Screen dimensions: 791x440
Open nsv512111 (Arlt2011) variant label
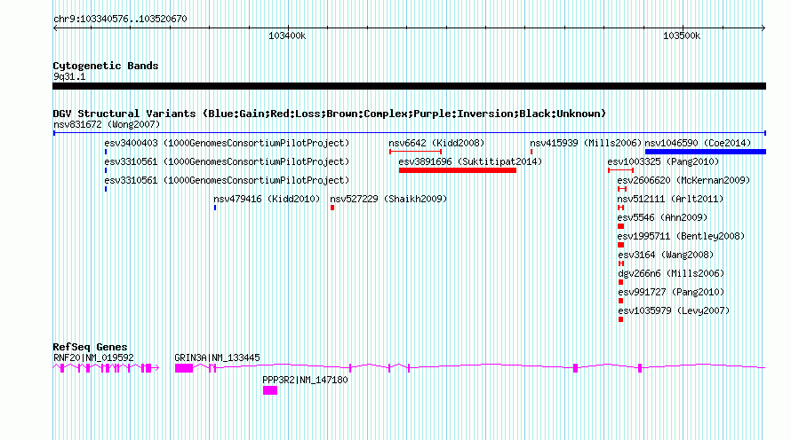670,199
